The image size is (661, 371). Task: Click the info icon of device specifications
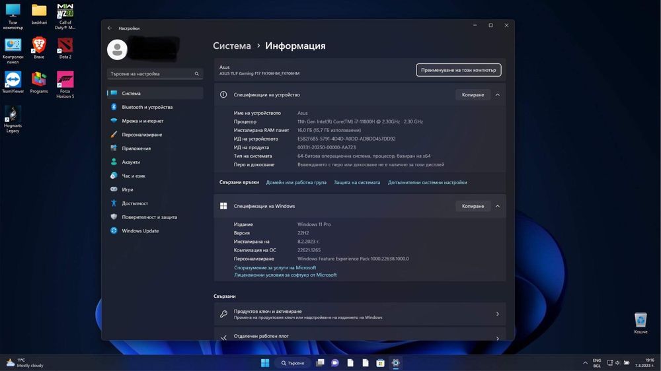223,95
